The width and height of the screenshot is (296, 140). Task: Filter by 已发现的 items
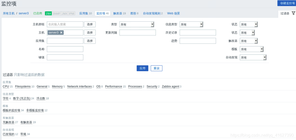point(9,134)
